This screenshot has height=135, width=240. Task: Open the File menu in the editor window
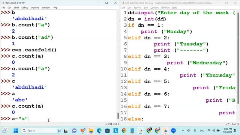point(123,7)
